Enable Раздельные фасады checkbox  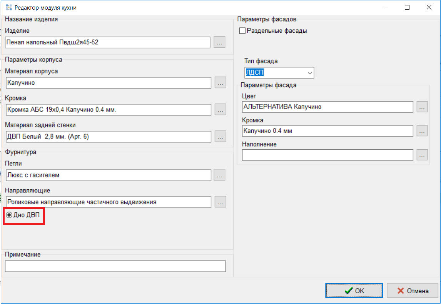(x=242, y=31)
